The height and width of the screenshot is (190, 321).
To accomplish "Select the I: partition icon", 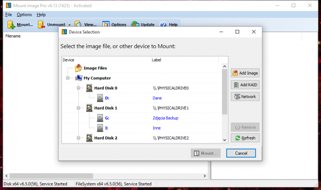I will tap(100, 128).
